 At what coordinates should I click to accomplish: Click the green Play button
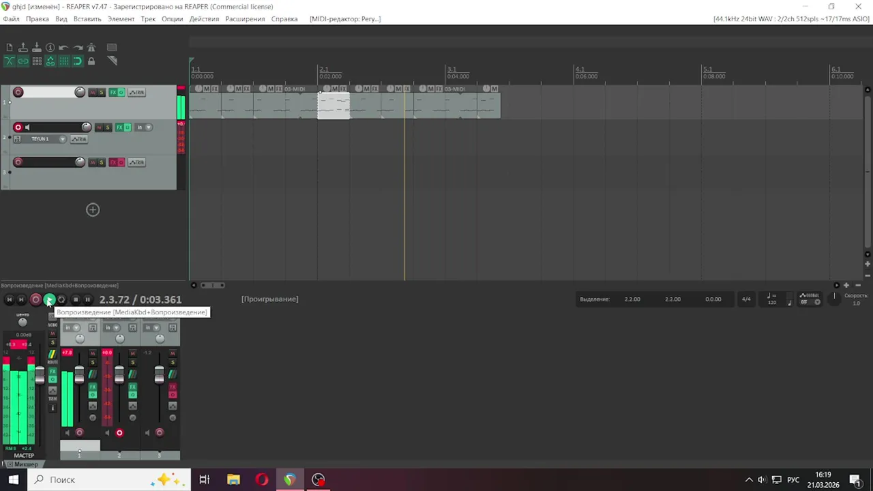tap(49, 299)
